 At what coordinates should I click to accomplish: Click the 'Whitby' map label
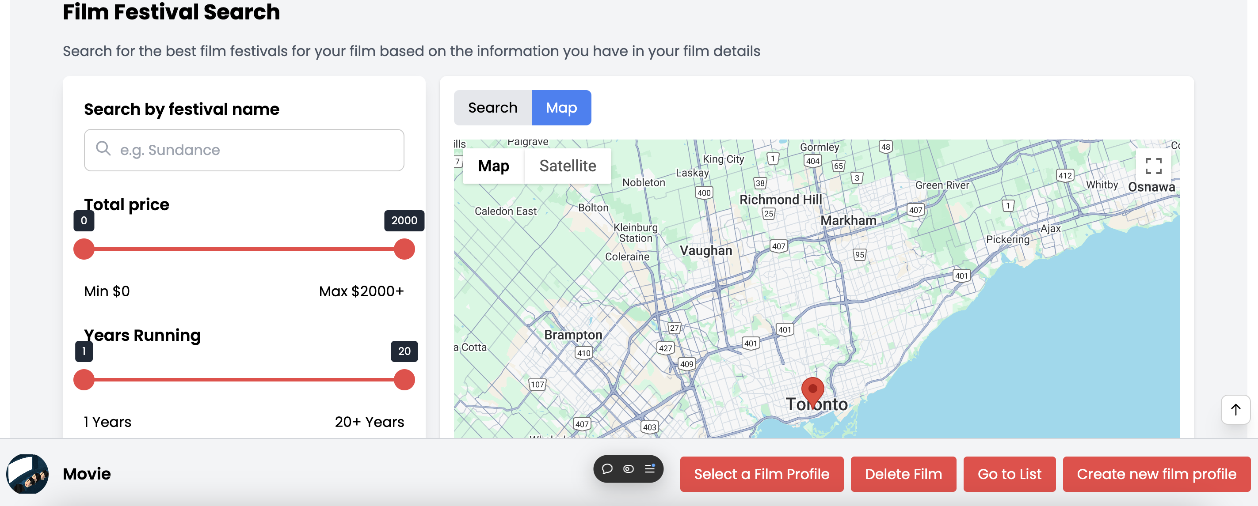coord(1102,185)
